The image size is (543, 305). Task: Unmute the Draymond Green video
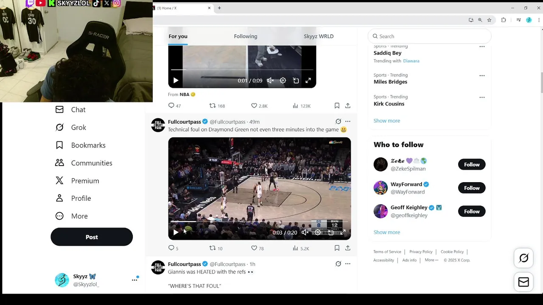pyautogui.click(x=305, y=232)
